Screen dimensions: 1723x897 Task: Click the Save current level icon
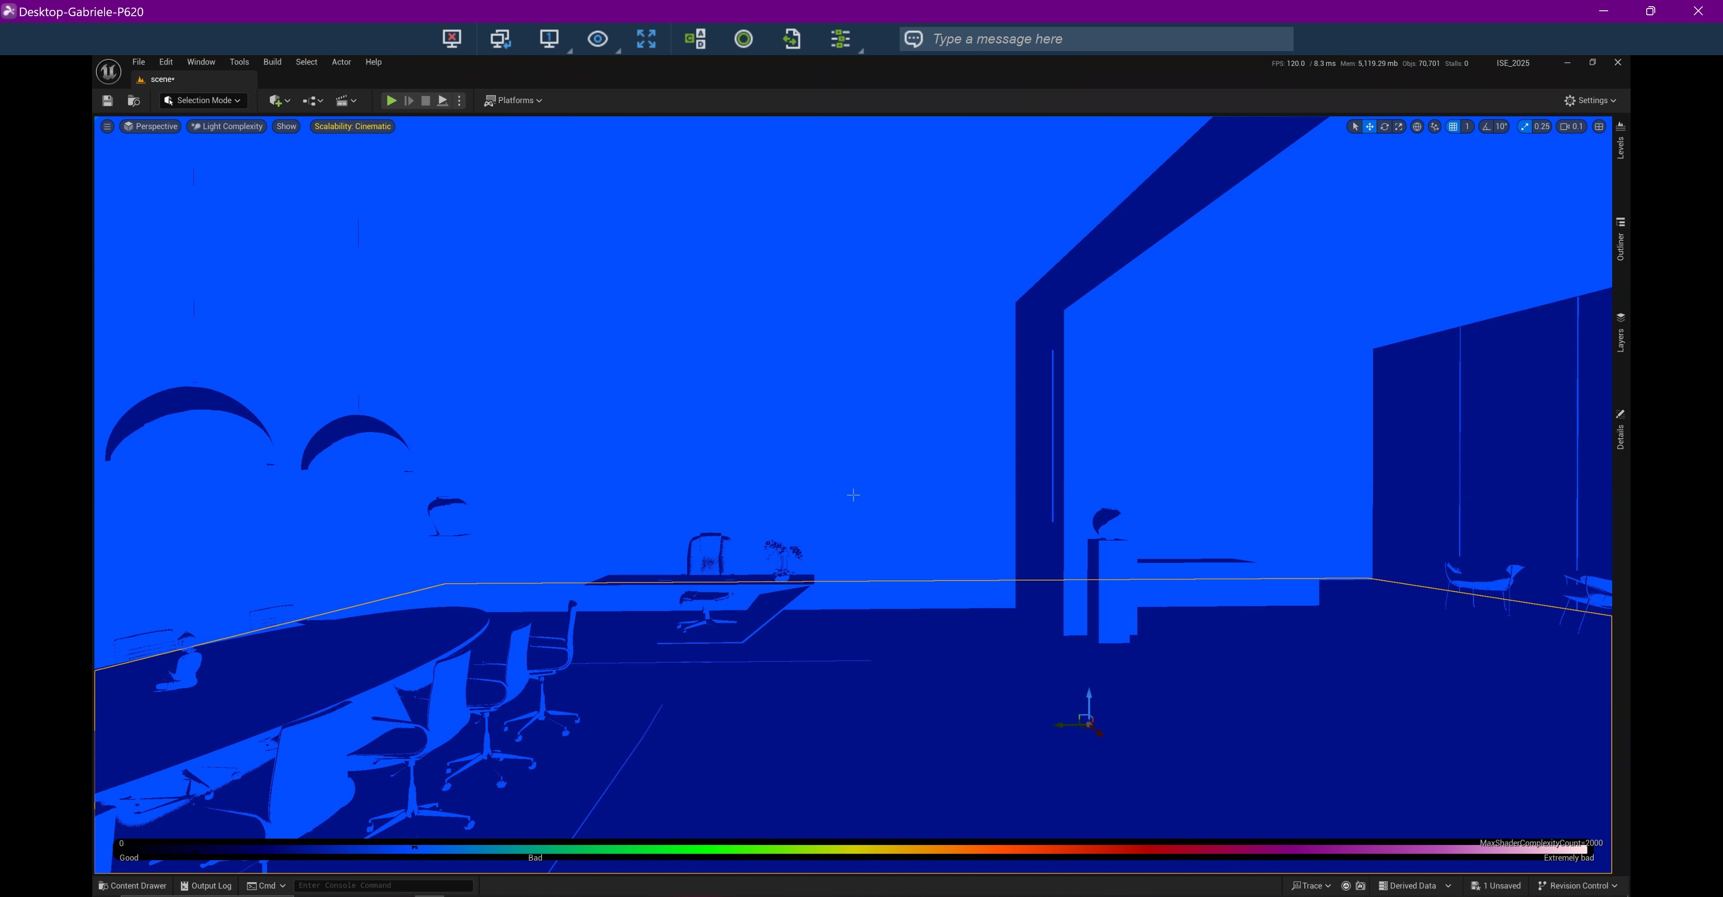pyautogui.click(x=107, y=100)
